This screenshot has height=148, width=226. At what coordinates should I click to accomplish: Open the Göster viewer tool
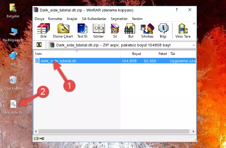pyautogui.click(x=98, y=31)
